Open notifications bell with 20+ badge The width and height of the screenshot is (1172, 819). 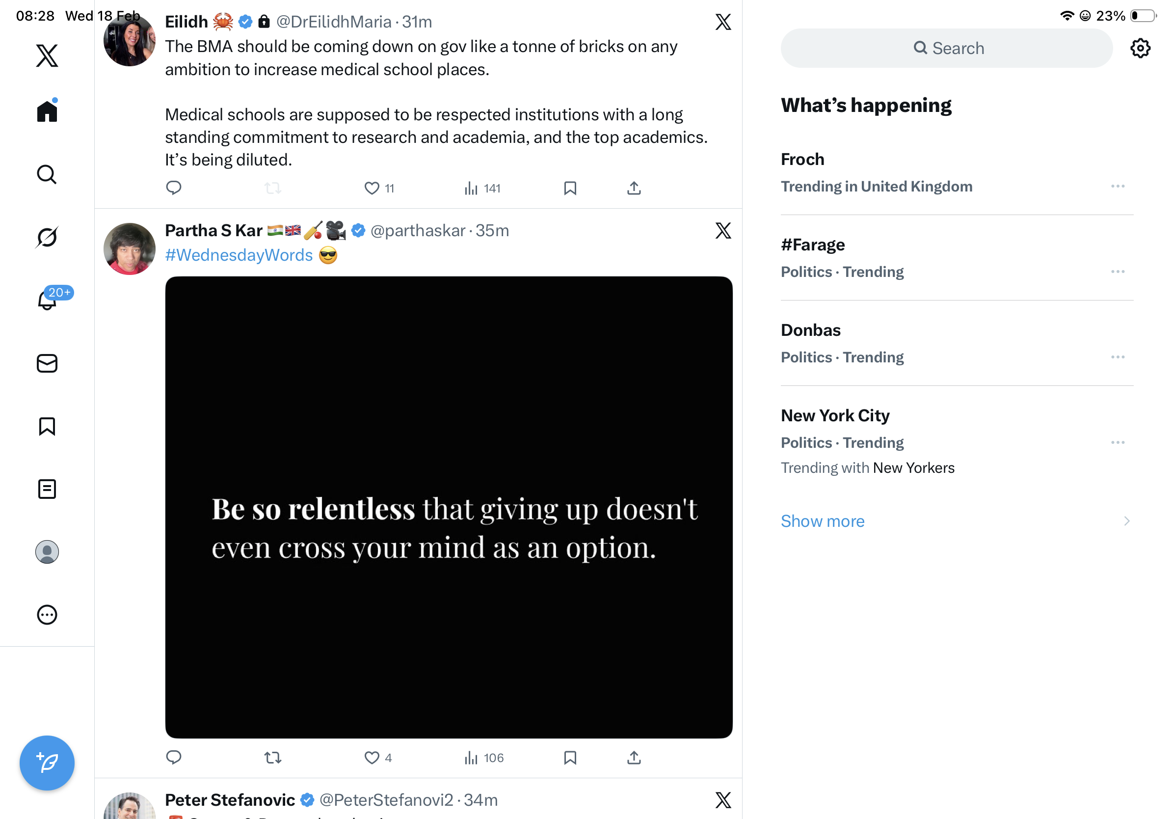click(x=48, y=300)
